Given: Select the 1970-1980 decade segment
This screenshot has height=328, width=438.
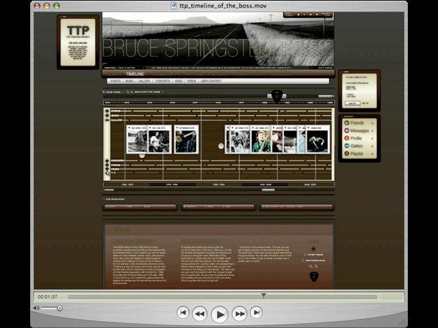Looking at the screenshot, I should pyautogui.click(x=172, y=184).
